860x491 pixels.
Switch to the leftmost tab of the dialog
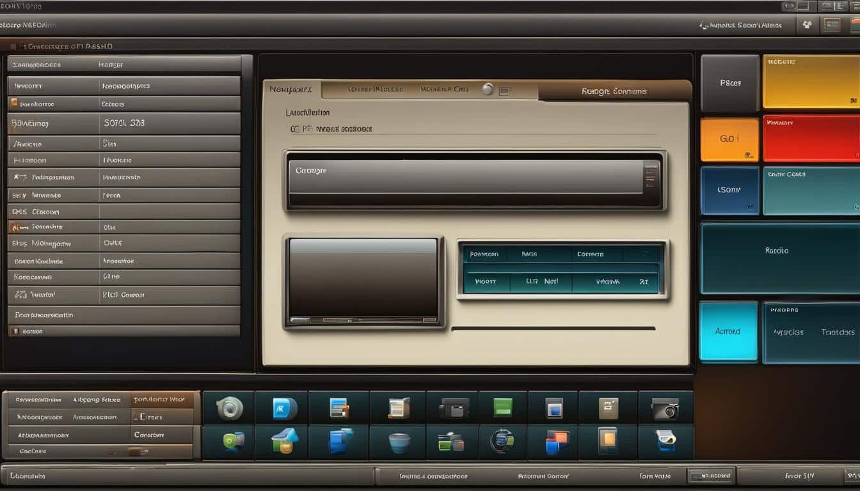[x=291, y=90]
